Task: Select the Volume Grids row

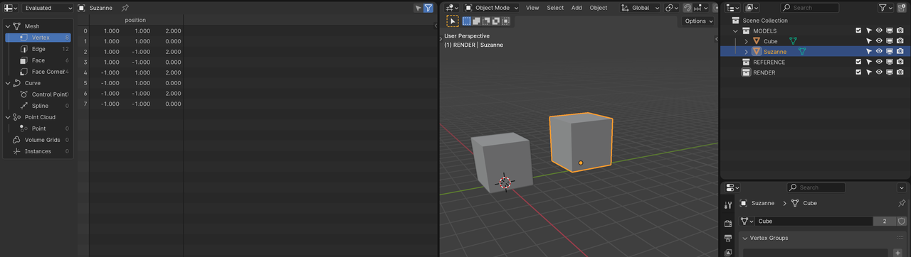Action: click(x=38, y=140)
